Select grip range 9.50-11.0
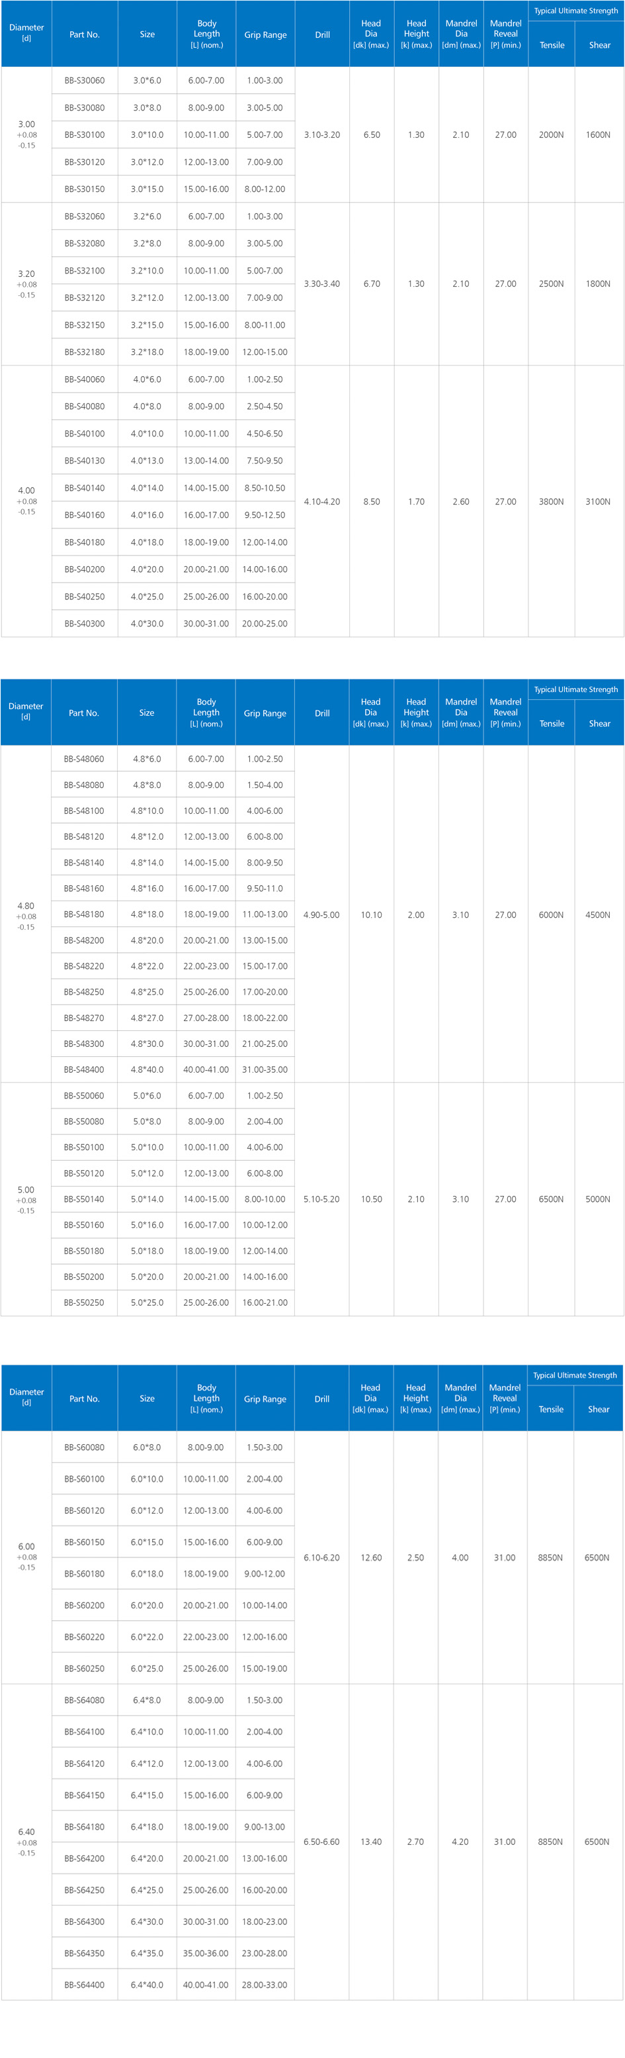The width and height of the screenshot is (625, 2058). tap(264, 889)
